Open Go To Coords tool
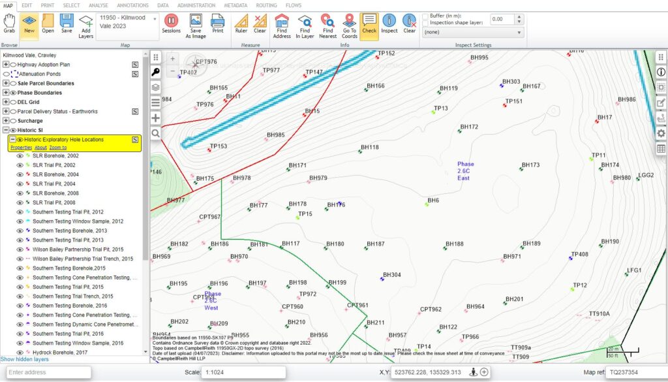 coord(350,26)
